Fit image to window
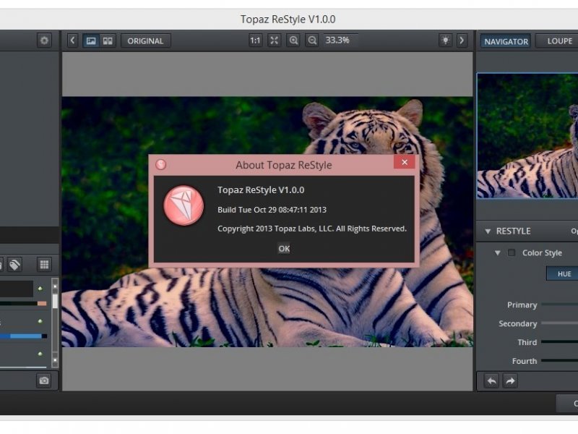The image size is (578, 434). click(275, 41)
